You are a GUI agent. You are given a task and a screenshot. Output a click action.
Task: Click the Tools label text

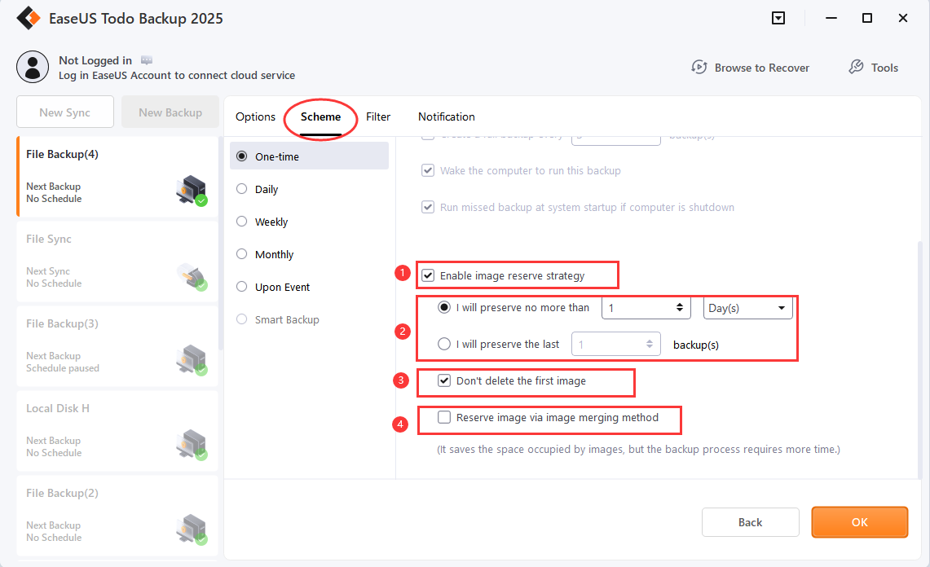pos(884,68)
